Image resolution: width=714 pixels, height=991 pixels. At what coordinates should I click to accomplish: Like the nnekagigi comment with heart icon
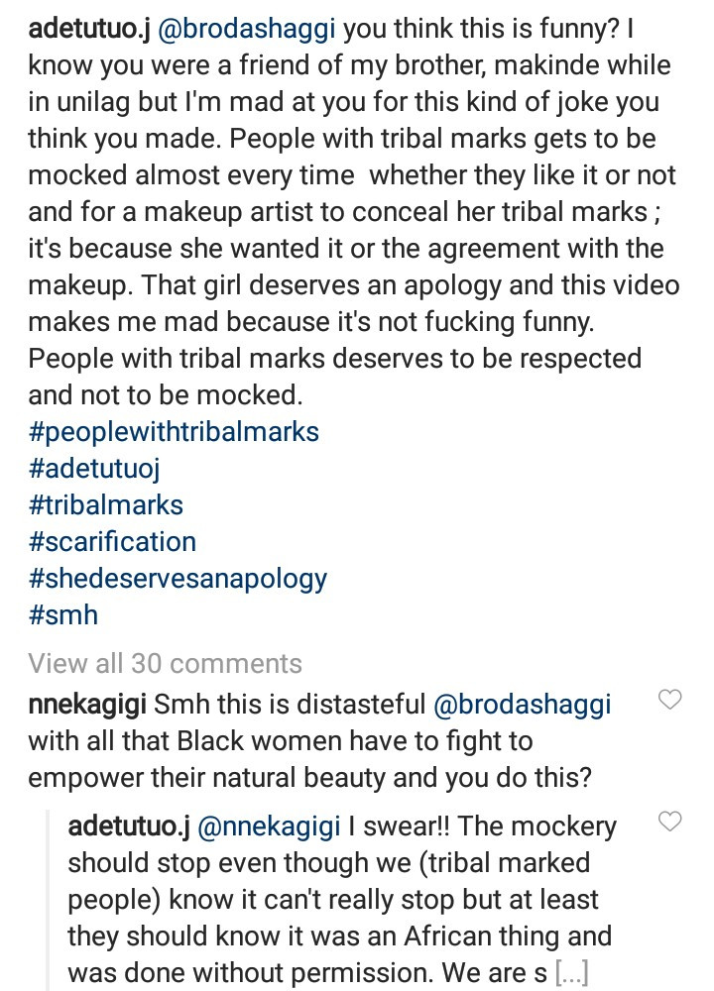tap(670, 701)
